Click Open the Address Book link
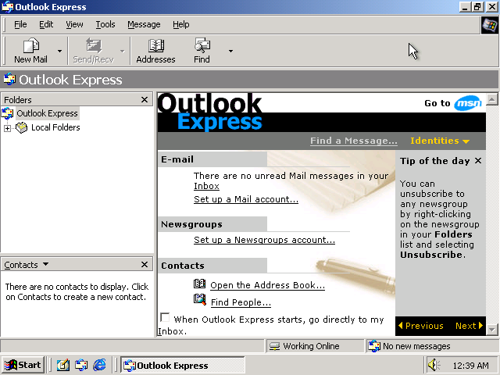This screenshot has height=375, width=500. [267, 285]
